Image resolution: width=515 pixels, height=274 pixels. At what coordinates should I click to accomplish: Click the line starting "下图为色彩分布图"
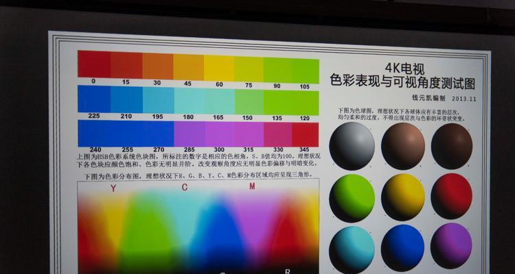[x=198, y=175]
